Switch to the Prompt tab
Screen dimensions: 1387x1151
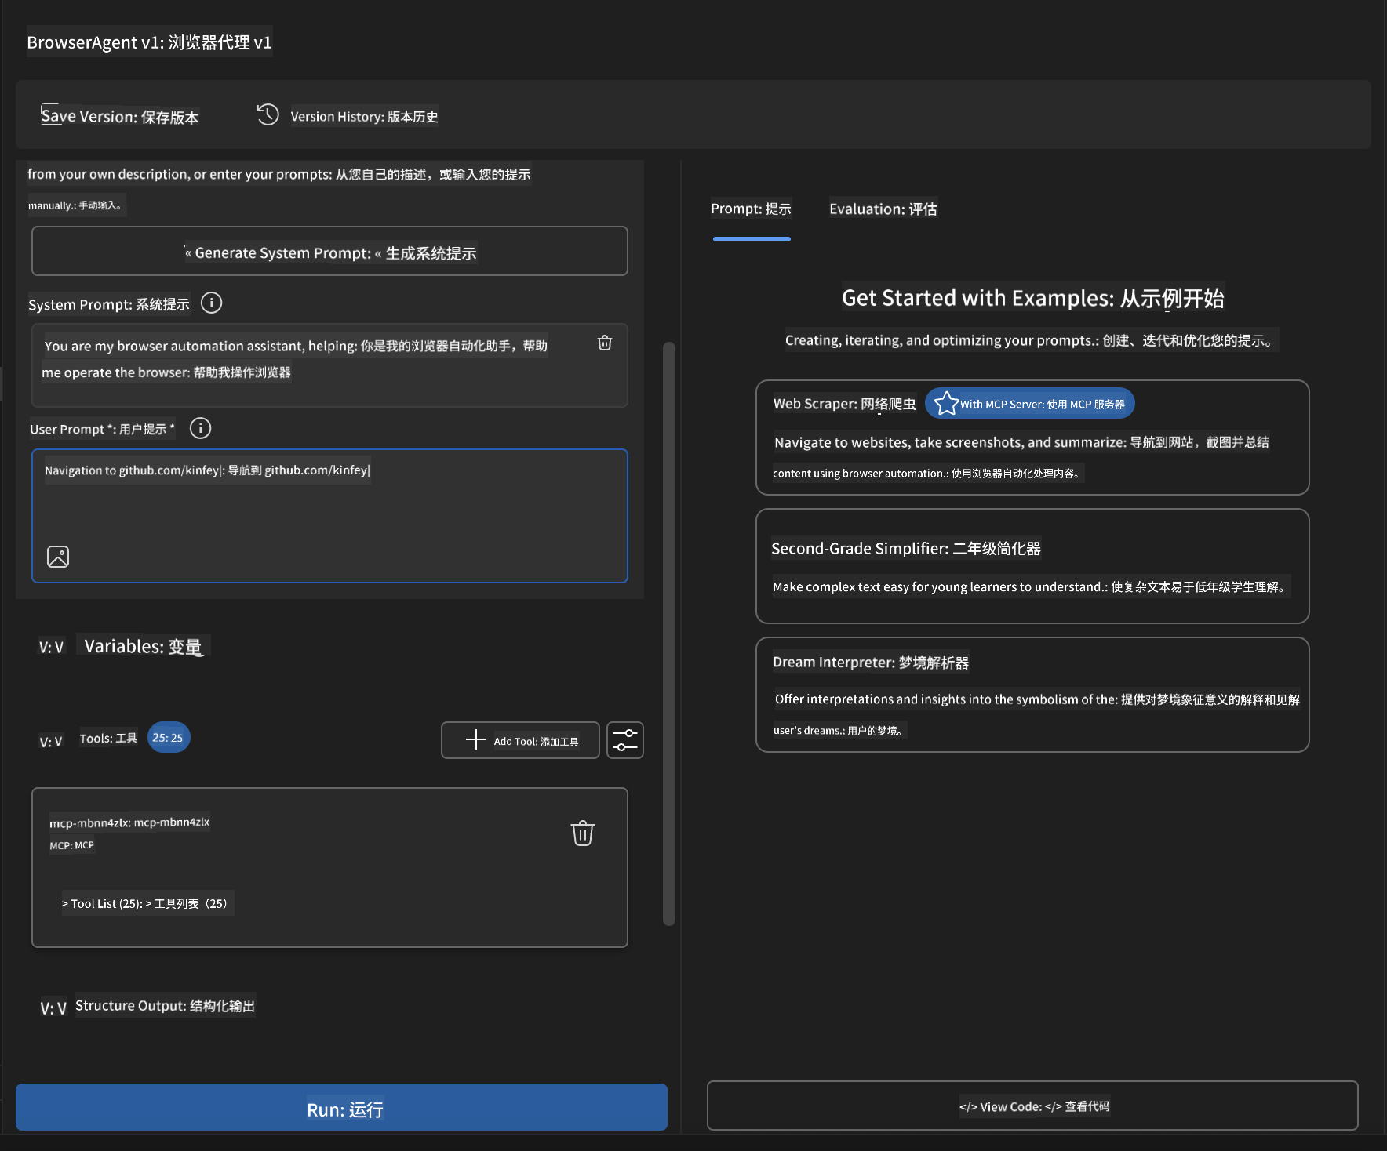click(x=751, y=209)
